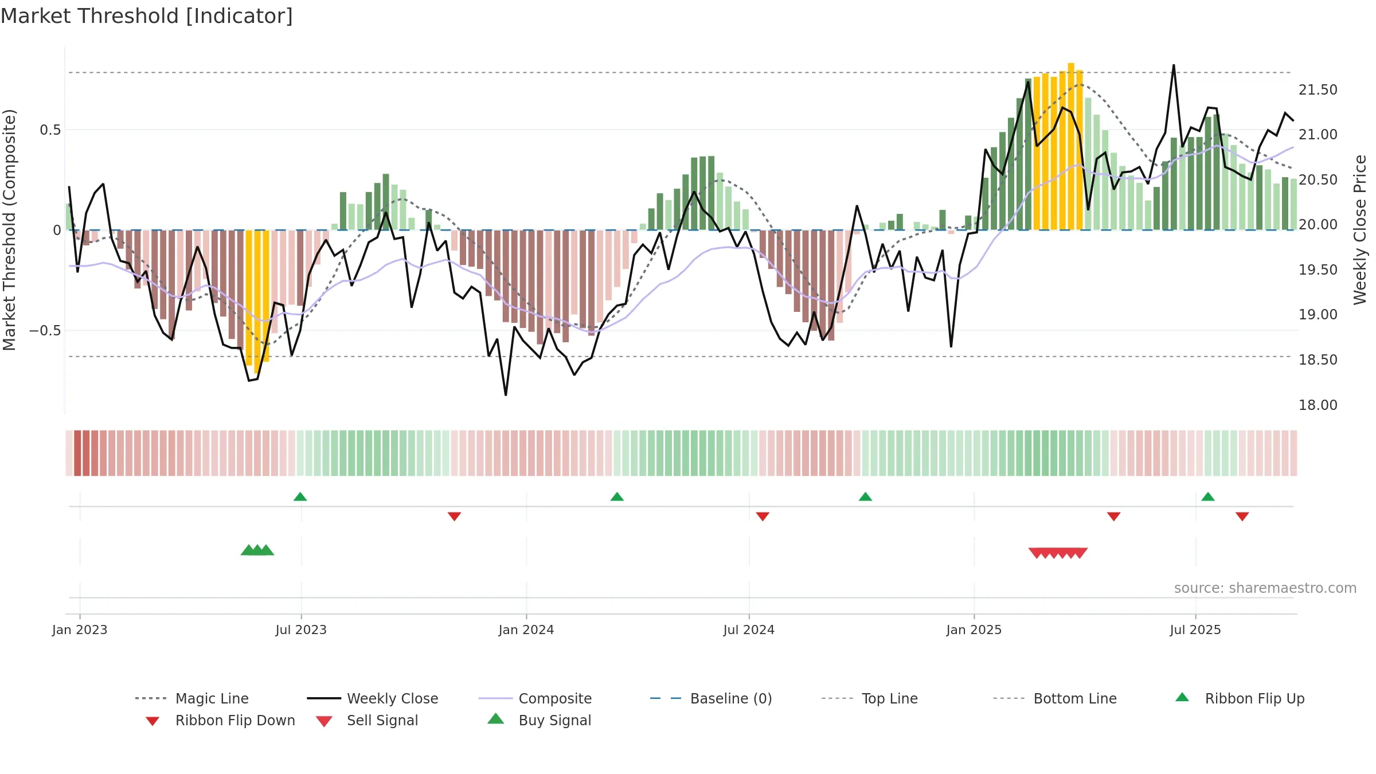Click the Ribbon Flip Up marker near Jul 2023
The width and height of the screenshot is (1376, 774).
coord(300,497)
